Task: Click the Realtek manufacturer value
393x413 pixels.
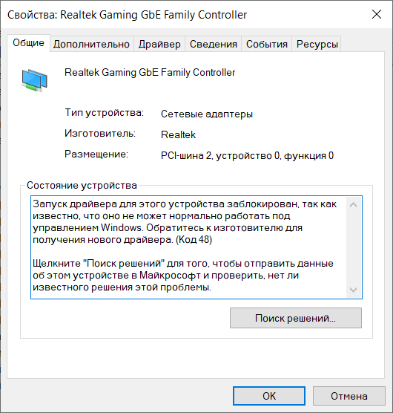Action: tap(178, 135)
